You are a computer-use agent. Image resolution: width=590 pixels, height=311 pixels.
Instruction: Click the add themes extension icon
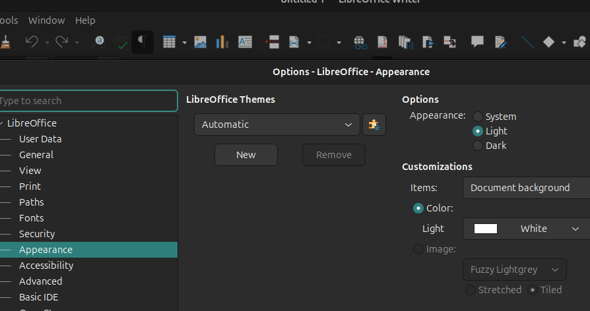[374, 125]
